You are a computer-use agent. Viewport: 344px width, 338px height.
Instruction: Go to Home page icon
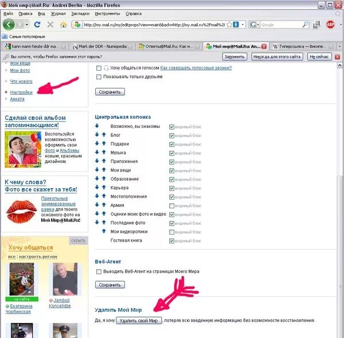point(64,24)
